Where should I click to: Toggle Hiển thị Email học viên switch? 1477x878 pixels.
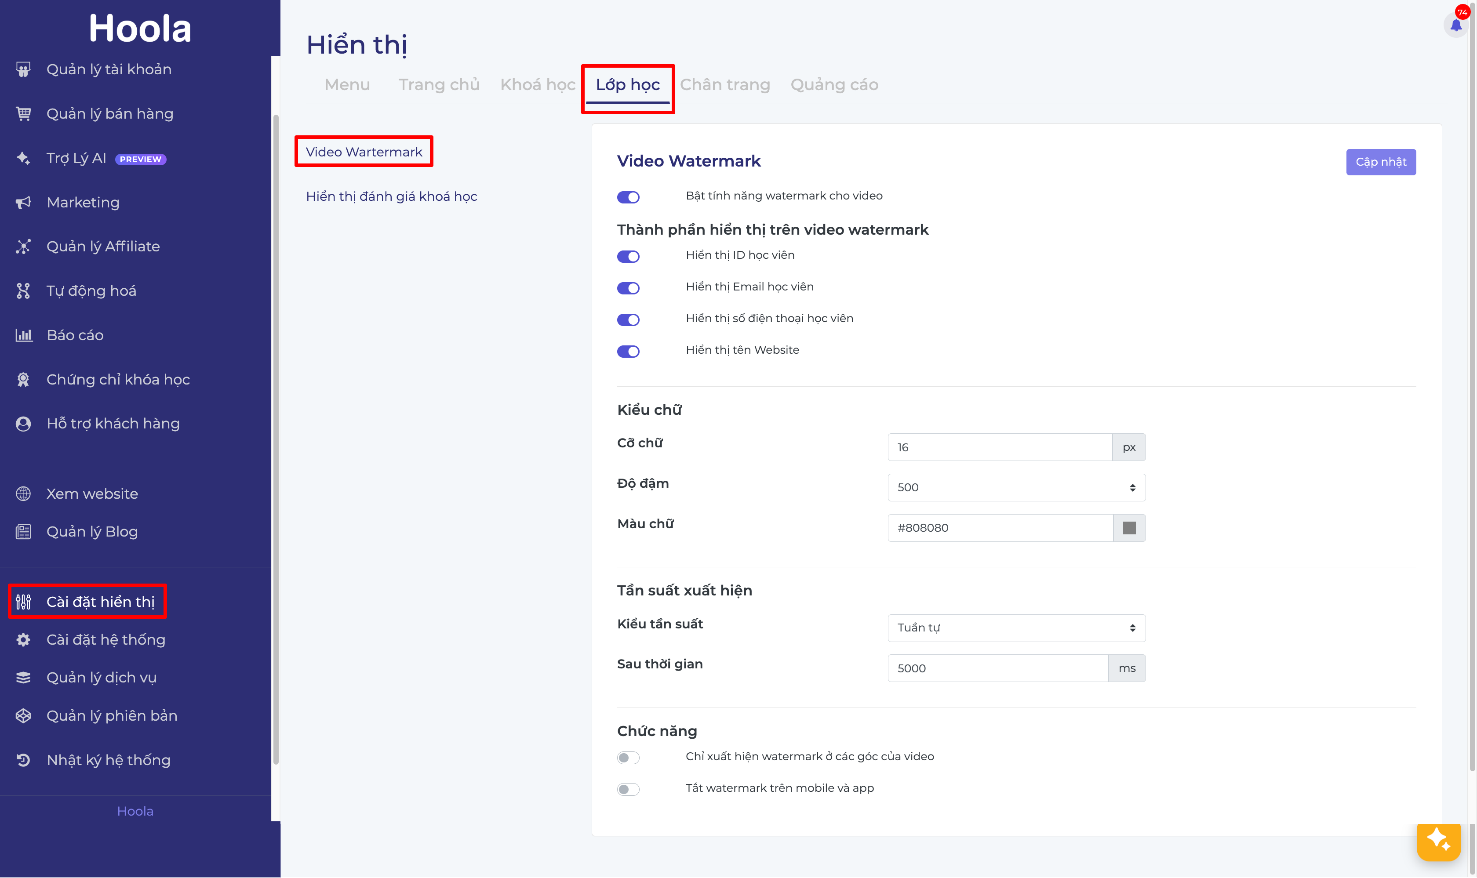point(628,287)
